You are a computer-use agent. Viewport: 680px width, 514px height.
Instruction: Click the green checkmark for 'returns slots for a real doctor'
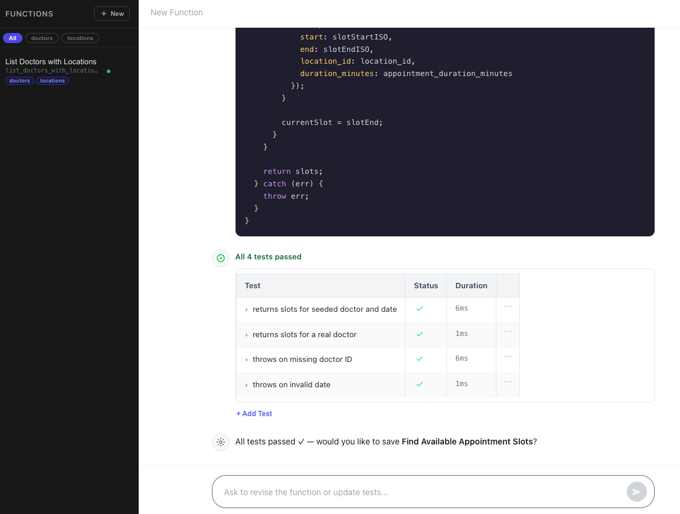[x=420, y=334]
